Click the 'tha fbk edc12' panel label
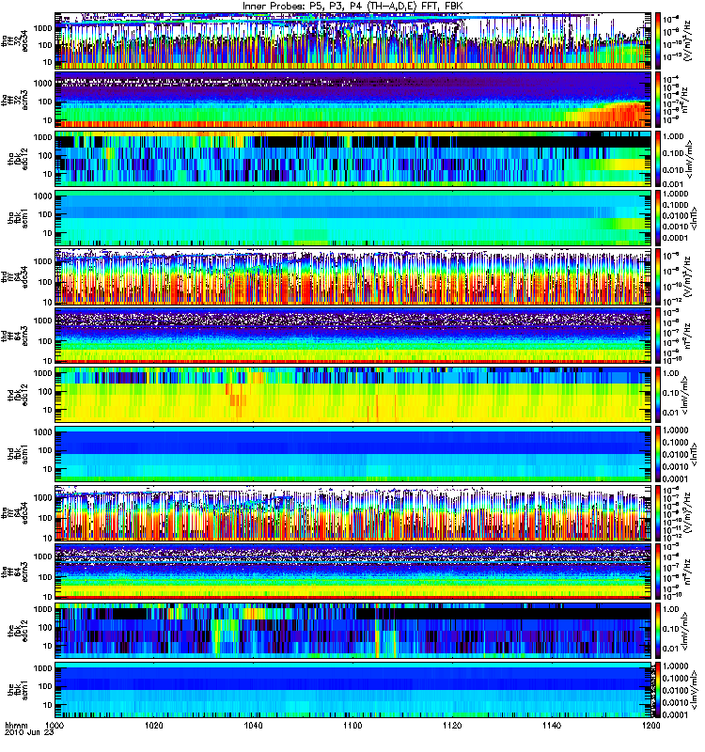The width and height of the screenshot is (705, 752). 18,159
